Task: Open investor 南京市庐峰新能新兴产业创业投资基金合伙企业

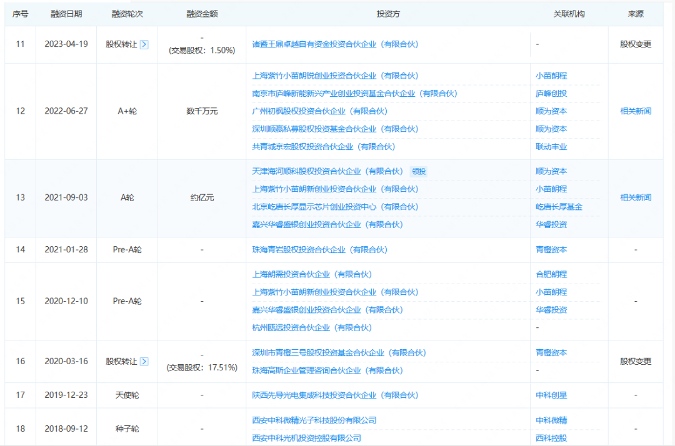Action: click(x=354, y=94)
